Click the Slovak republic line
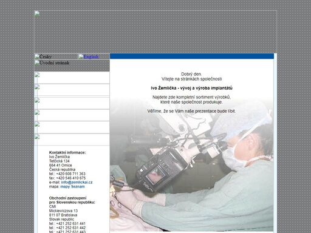 pyautogui.click(x=61, y=219)
